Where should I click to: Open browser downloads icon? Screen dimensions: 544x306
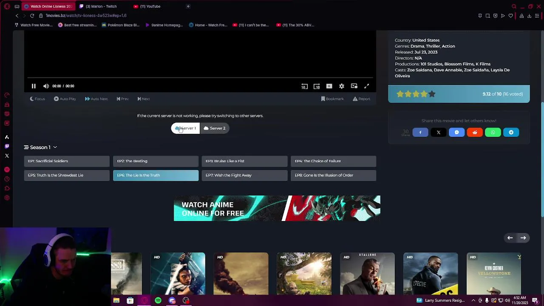(x=529, y=16)
